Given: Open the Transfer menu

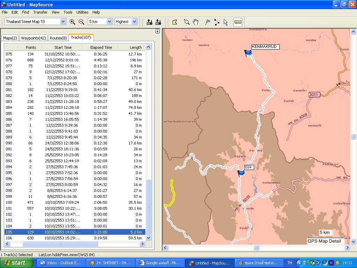Looking at the screenshot, I should tap(40, 12).
